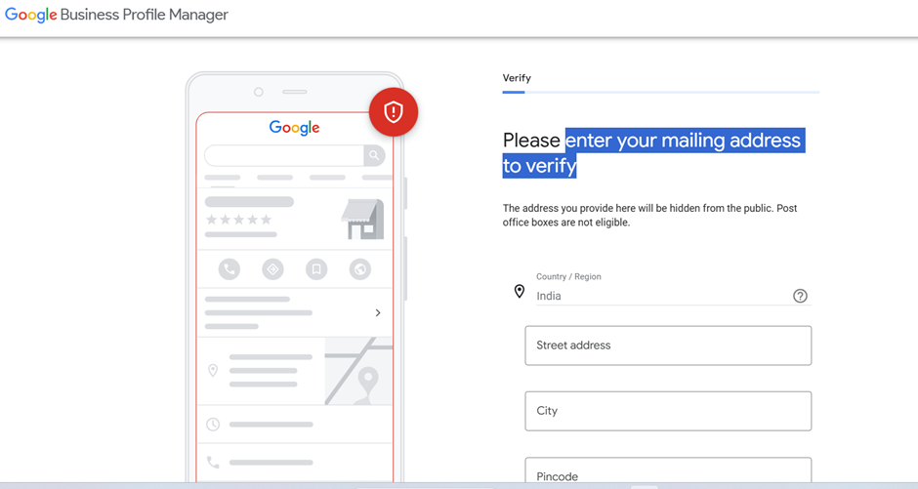Click the red shield alert badge

(394, 112)
